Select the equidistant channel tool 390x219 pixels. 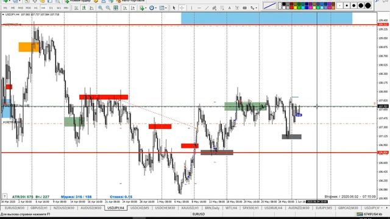(x=214, y=8)
